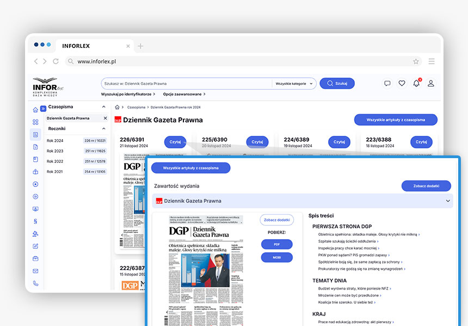Open article Szpitale szukają ścieżki oddłużenia
The image size is (468, 326).
click(x=348, y=241)
